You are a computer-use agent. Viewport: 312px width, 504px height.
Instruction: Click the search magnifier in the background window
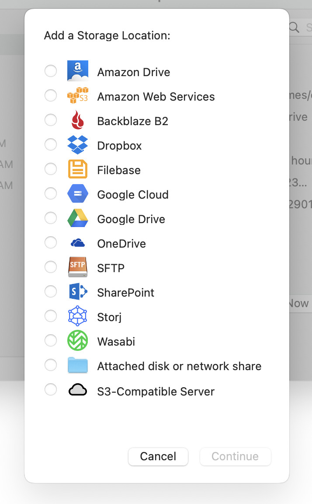click(294, 27)
